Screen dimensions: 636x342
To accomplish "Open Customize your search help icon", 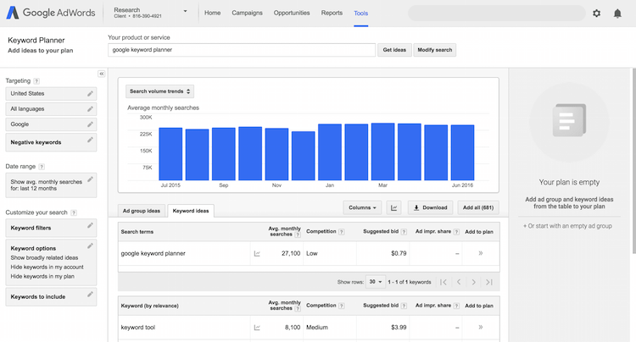I will [74, 212].
